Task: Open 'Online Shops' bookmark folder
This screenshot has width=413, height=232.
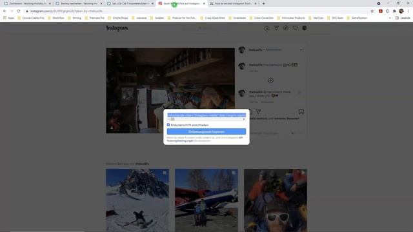Action: [117, 18]
